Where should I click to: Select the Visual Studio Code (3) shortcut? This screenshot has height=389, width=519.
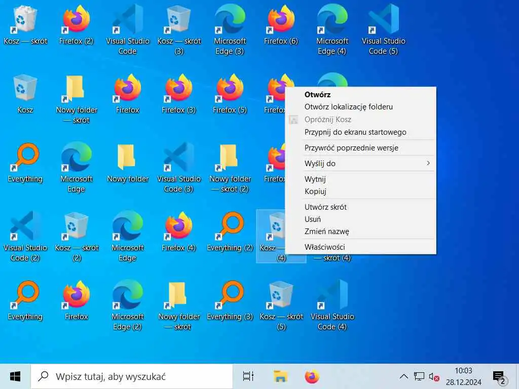179,167
